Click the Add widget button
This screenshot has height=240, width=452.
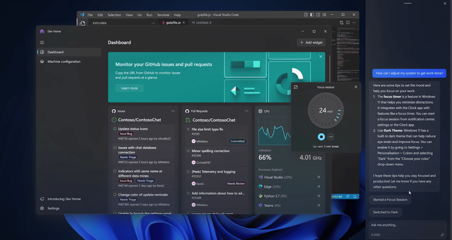[x=311, y=42]
